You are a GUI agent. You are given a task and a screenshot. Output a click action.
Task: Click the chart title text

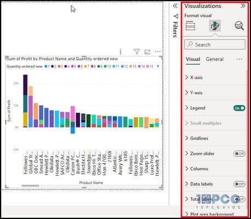pos(62,59)
